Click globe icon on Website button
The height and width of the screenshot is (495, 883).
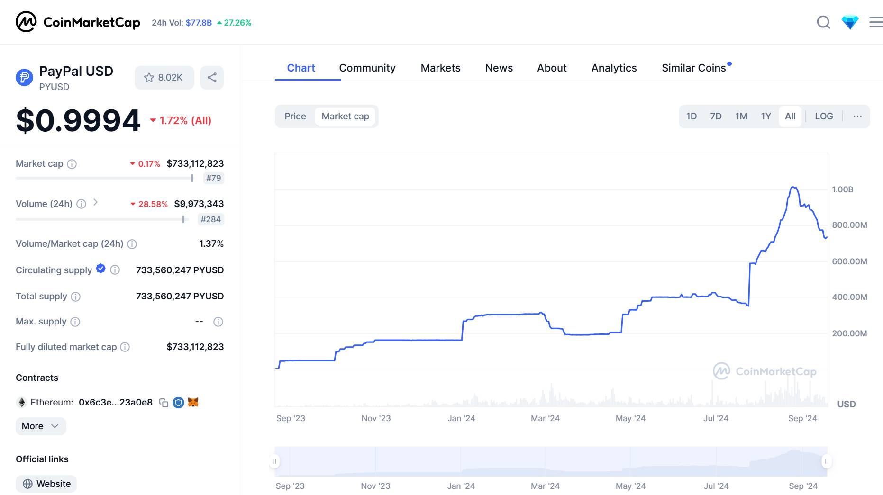point(28,484)
